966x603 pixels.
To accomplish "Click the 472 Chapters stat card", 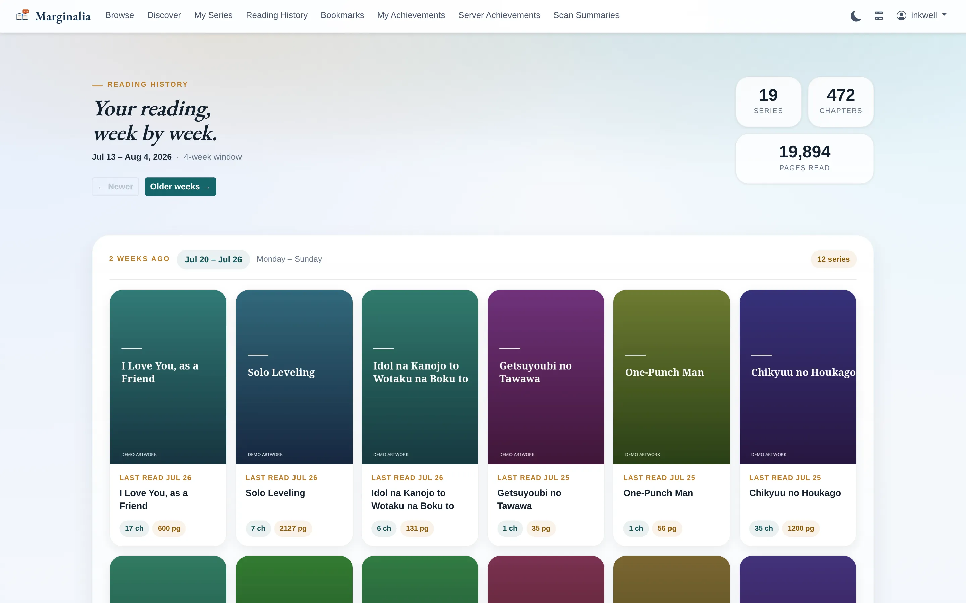I will point(841,102).
